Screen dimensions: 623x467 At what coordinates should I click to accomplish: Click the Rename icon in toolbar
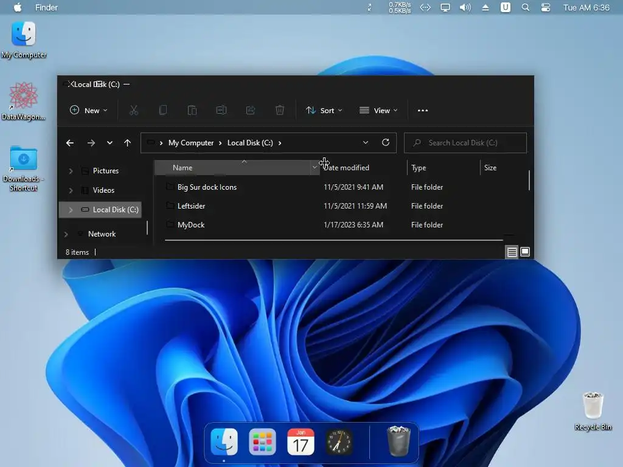pyautogui.click(x=221, y=111)
